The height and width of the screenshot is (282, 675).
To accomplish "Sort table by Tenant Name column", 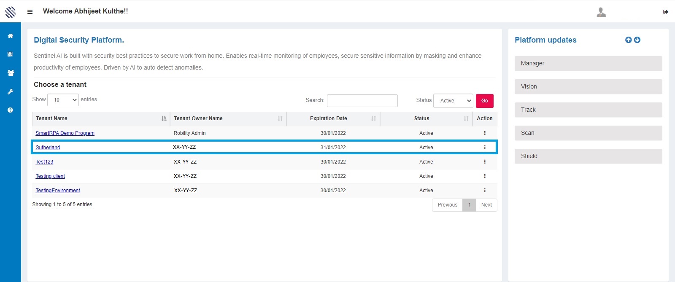I will pos(101,118).
